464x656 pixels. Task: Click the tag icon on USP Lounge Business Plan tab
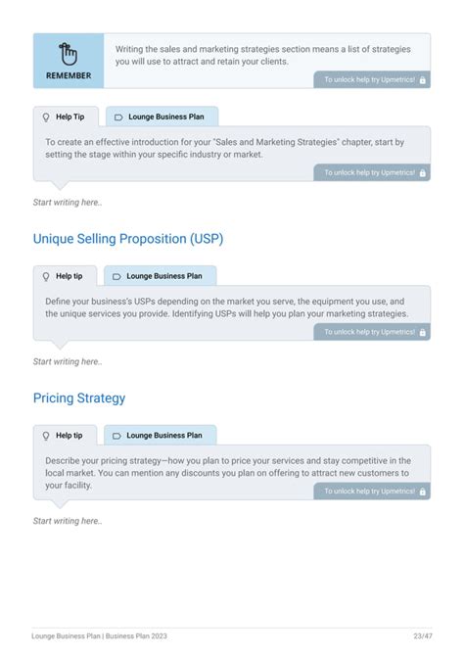point(116,276)
